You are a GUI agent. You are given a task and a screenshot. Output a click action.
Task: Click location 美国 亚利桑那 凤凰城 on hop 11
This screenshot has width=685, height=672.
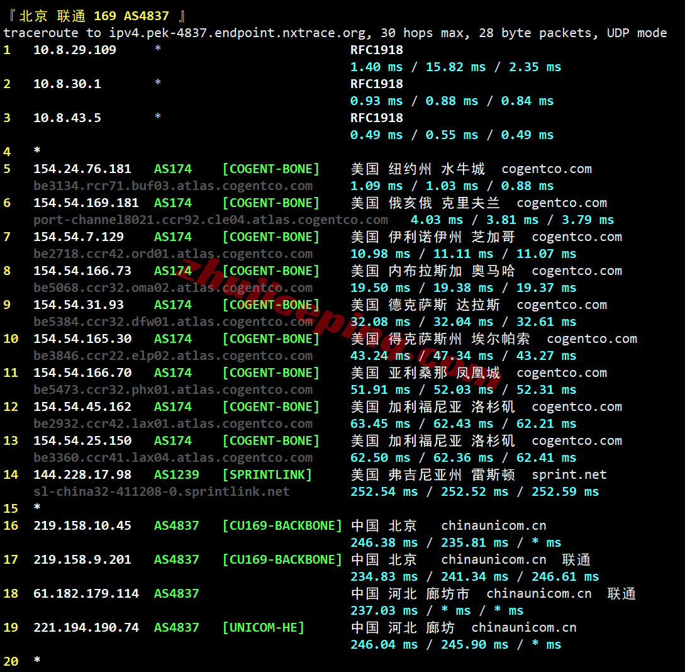pyautogui.click(x=425, y=373)
